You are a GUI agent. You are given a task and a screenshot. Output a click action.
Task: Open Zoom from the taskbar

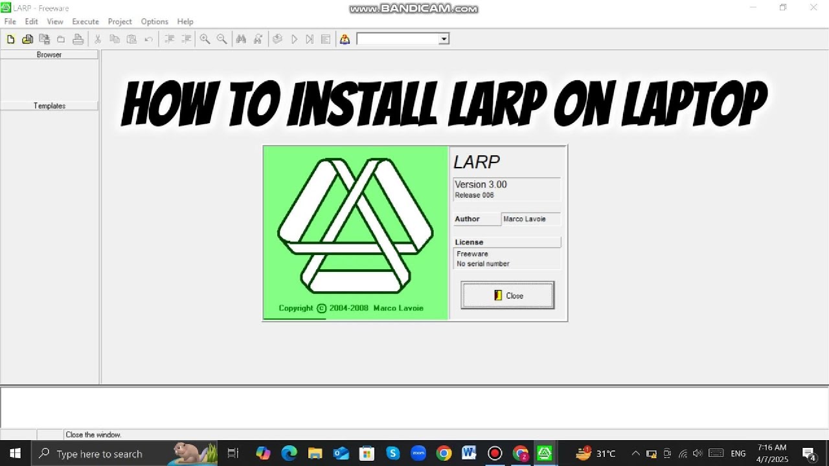tap(418, 454)
